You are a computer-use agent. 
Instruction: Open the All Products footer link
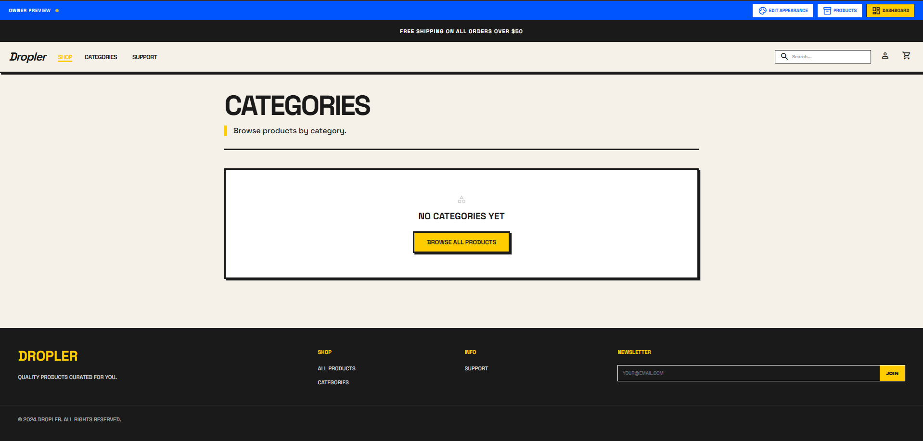click(x=336, y=368)
